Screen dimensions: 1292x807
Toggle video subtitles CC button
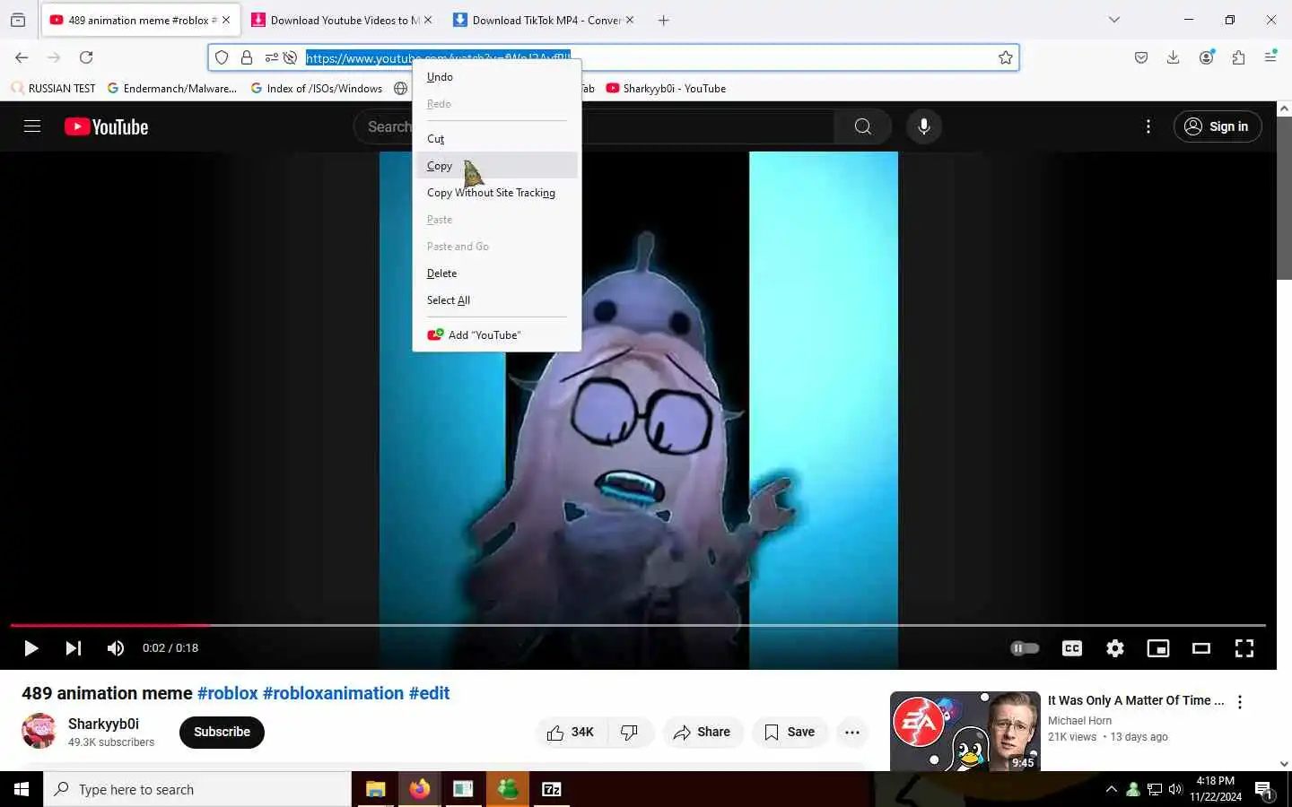[1072, 648]
